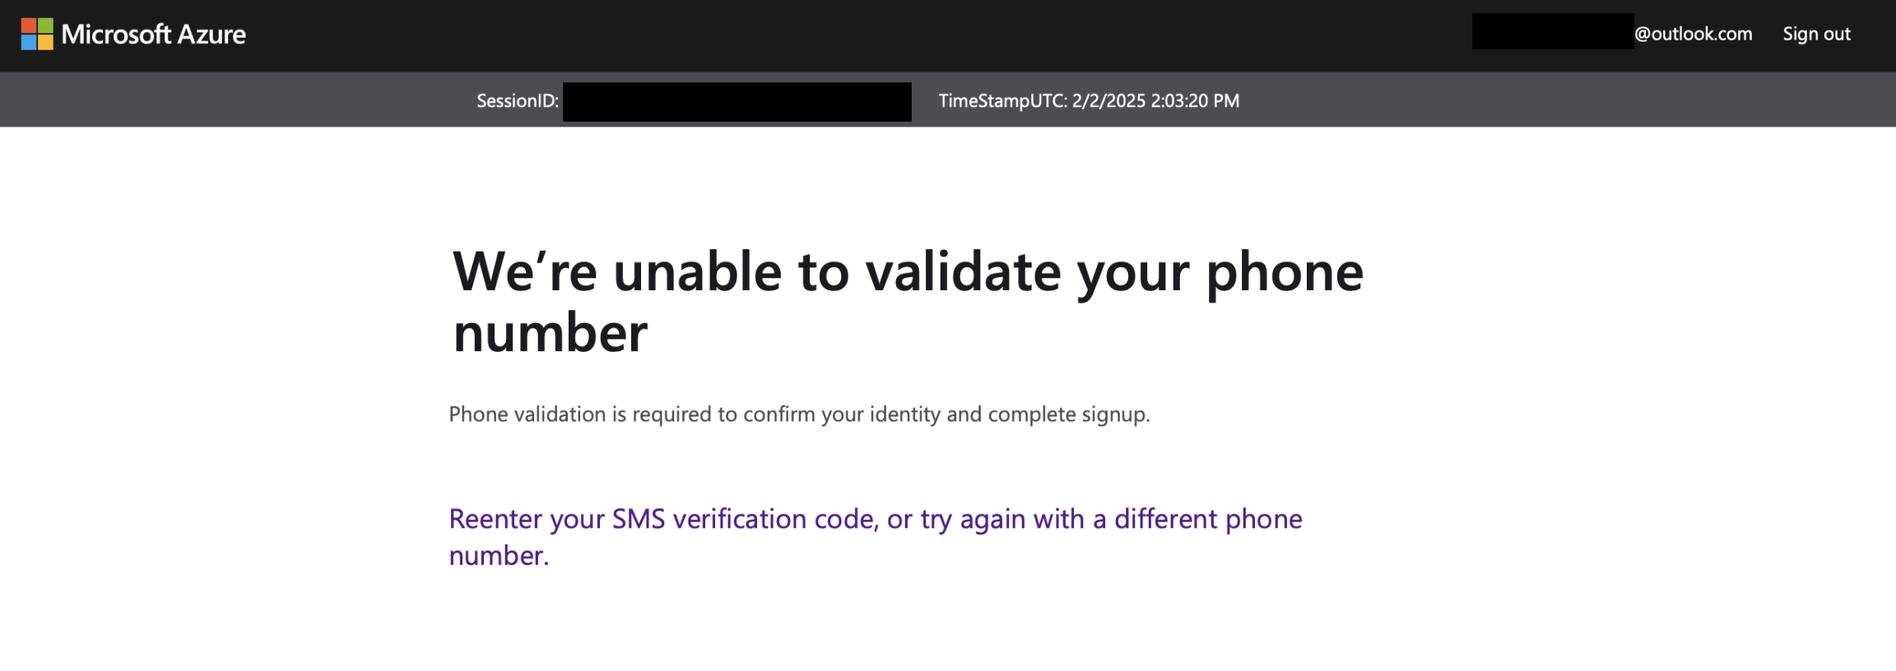
Task: Sign out of the Azure portal
Action: pyautogui.click(x=1816, y=34)
